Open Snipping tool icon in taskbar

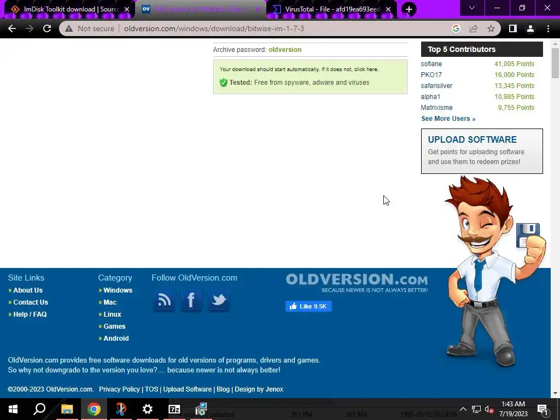click(x=121, y=409)
